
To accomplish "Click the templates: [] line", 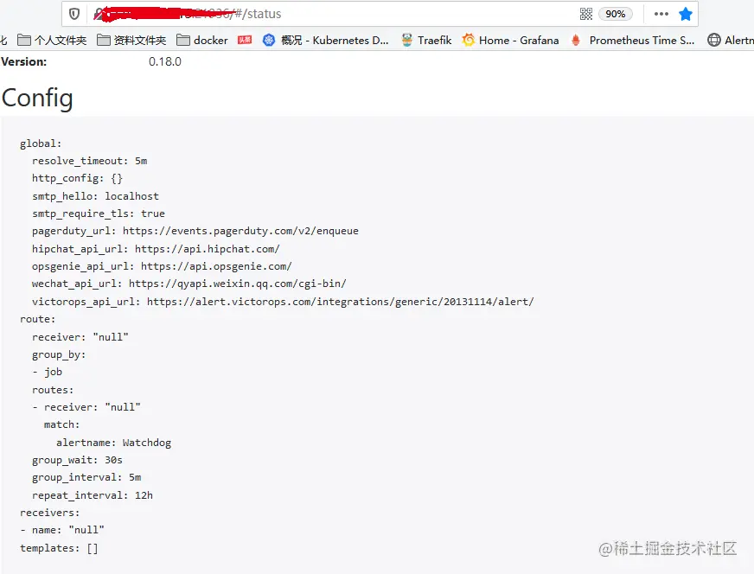I will tap(59, 549).
